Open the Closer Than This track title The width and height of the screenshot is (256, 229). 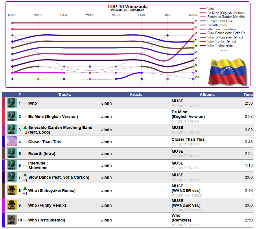(x=45, y=142)
